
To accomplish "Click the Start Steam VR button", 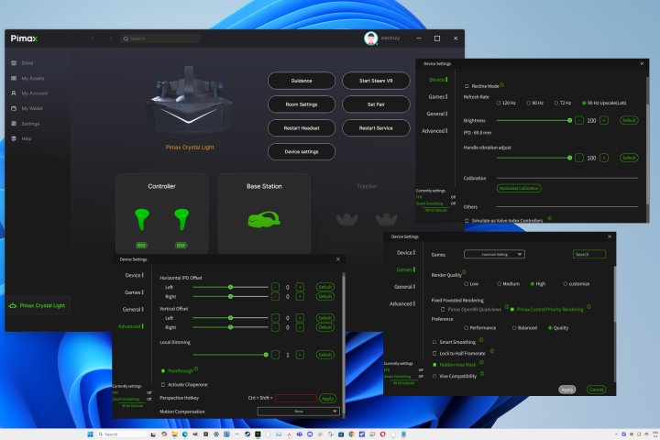I will click(x=376, y=81).
